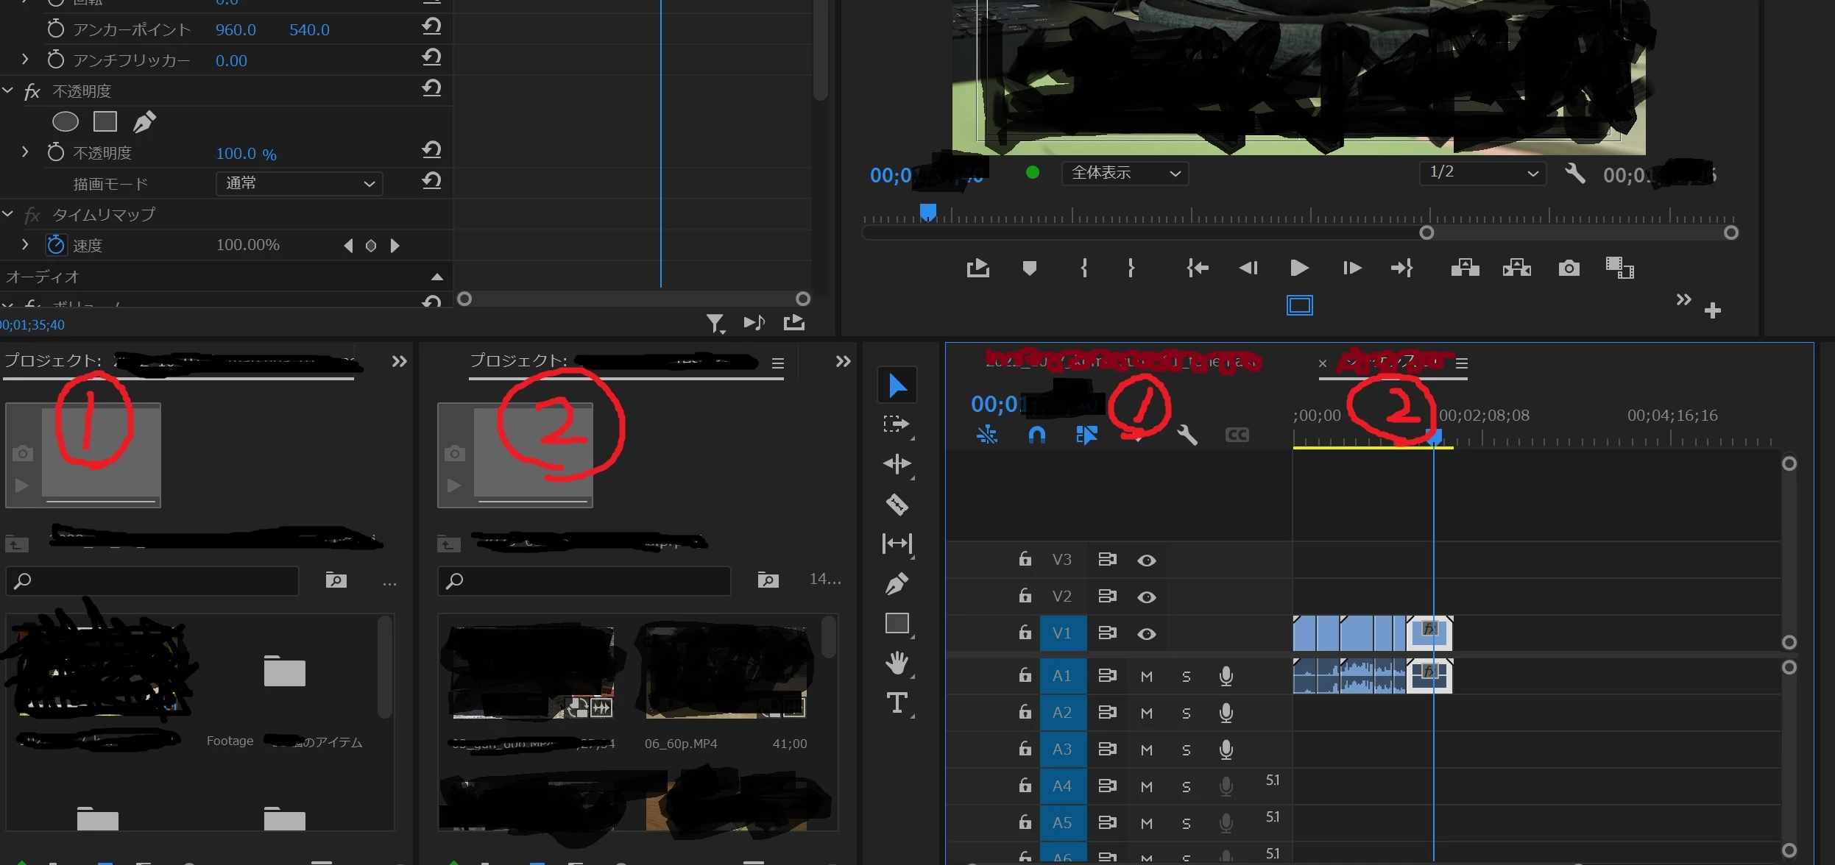Expand the 不透明度 property twirl arrow
The width and height of the screenshot is (1835, 865).
pyautogui.click(x=25, y=152)
